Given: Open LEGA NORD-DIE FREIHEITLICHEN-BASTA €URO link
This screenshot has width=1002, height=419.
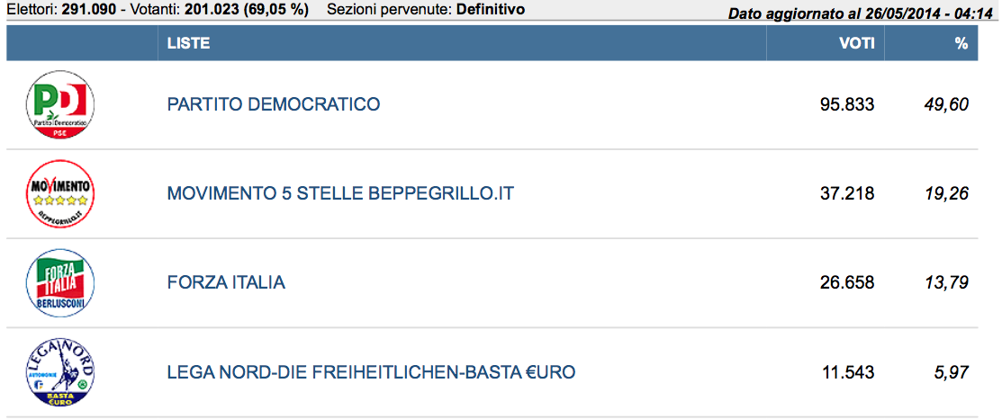Looking at the screenshot, I should pos(371,372).
